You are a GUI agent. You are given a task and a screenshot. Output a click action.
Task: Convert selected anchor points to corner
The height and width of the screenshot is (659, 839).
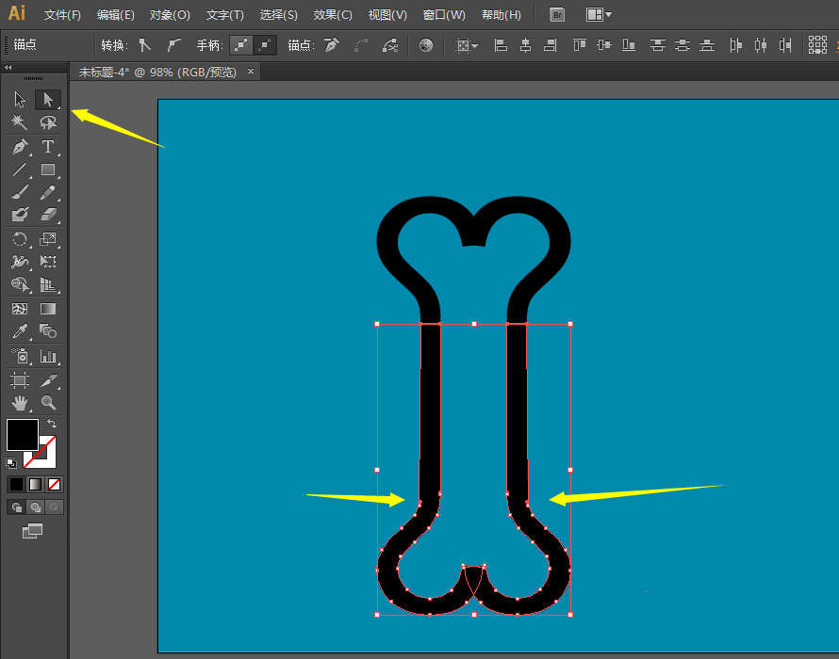pos(144,44)
